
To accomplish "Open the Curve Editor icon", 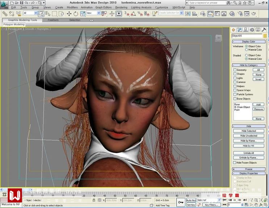I will 217,14.
